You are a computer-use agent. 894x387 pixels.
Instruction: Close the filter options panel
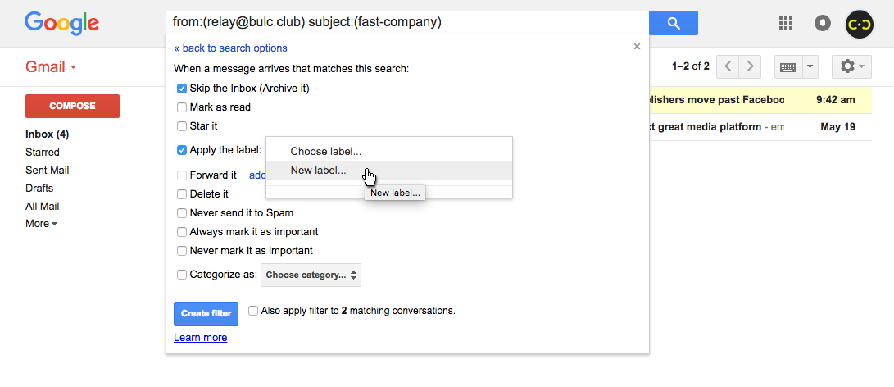637,47
